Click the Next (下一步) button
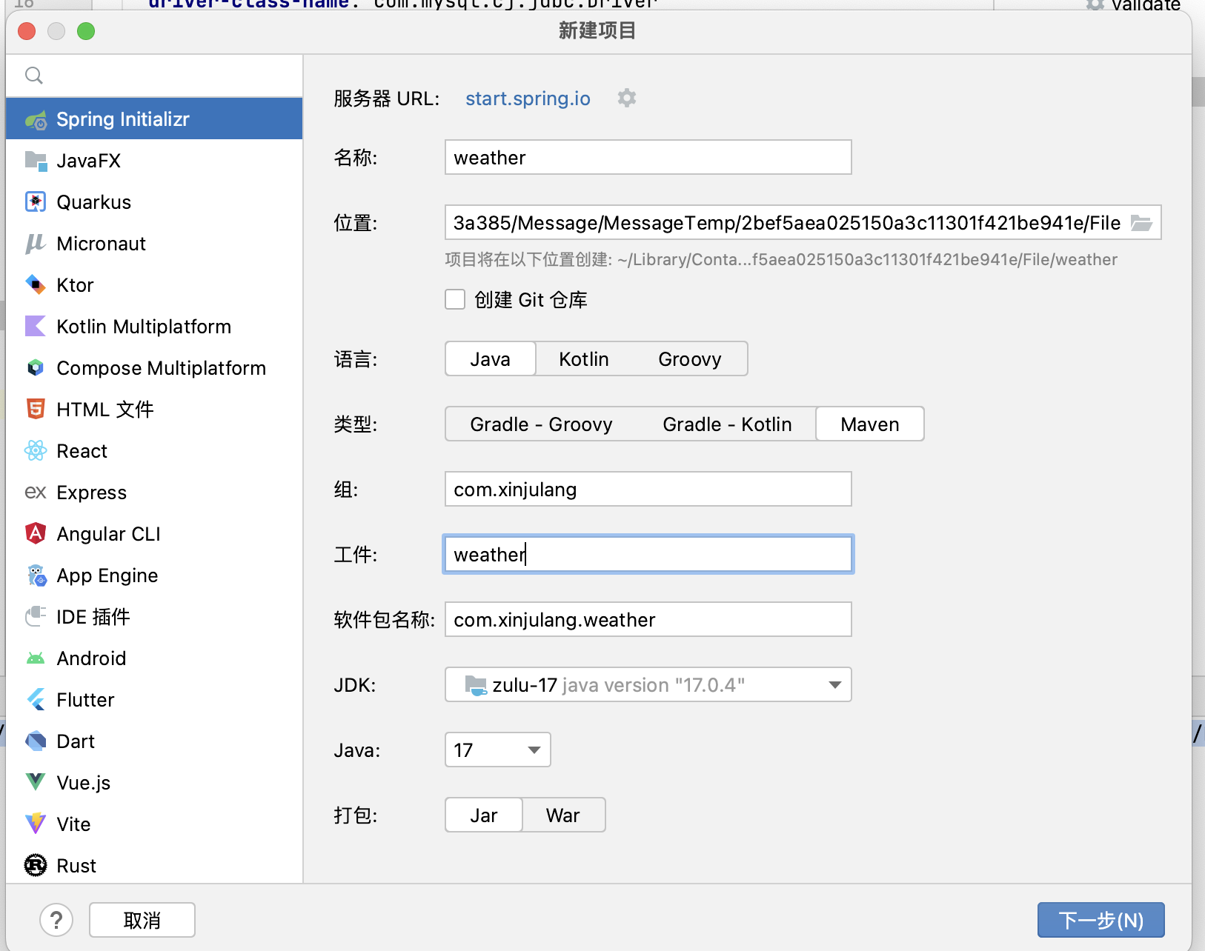The image size is (1205, 951). 1101,921
